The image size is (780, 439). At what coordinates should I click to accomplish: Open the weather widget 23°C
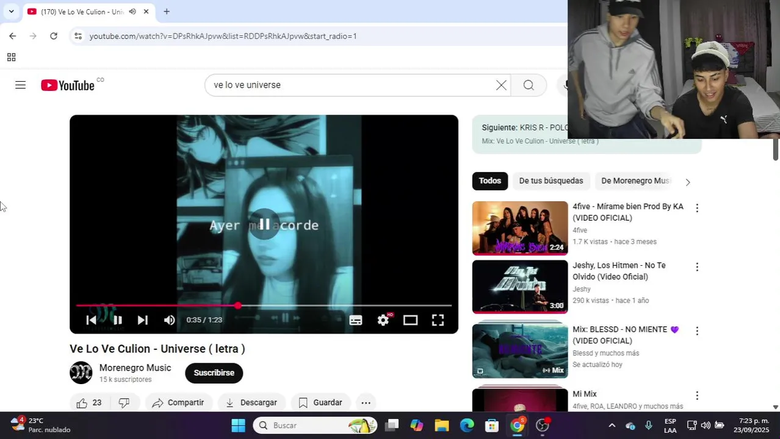click(40, 425)
